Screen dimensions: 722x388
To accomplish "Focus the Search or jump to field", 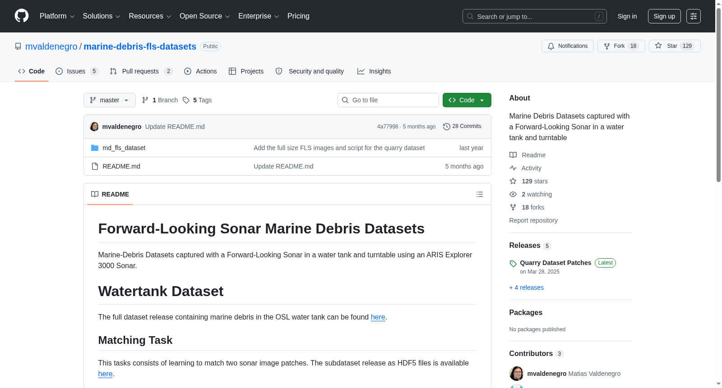I will (x=535, y=16).
